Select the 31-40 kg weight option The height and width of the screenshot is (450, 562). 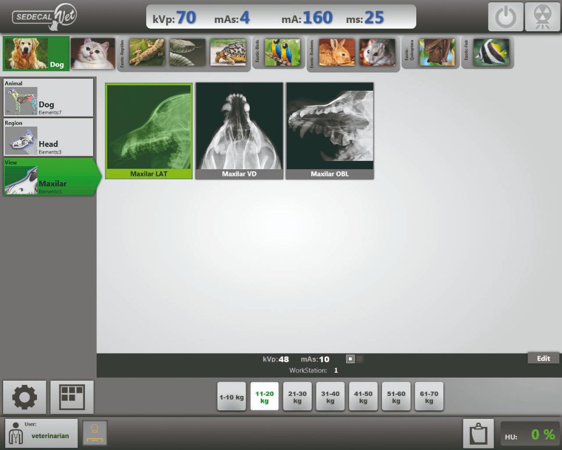pos(330,397)
